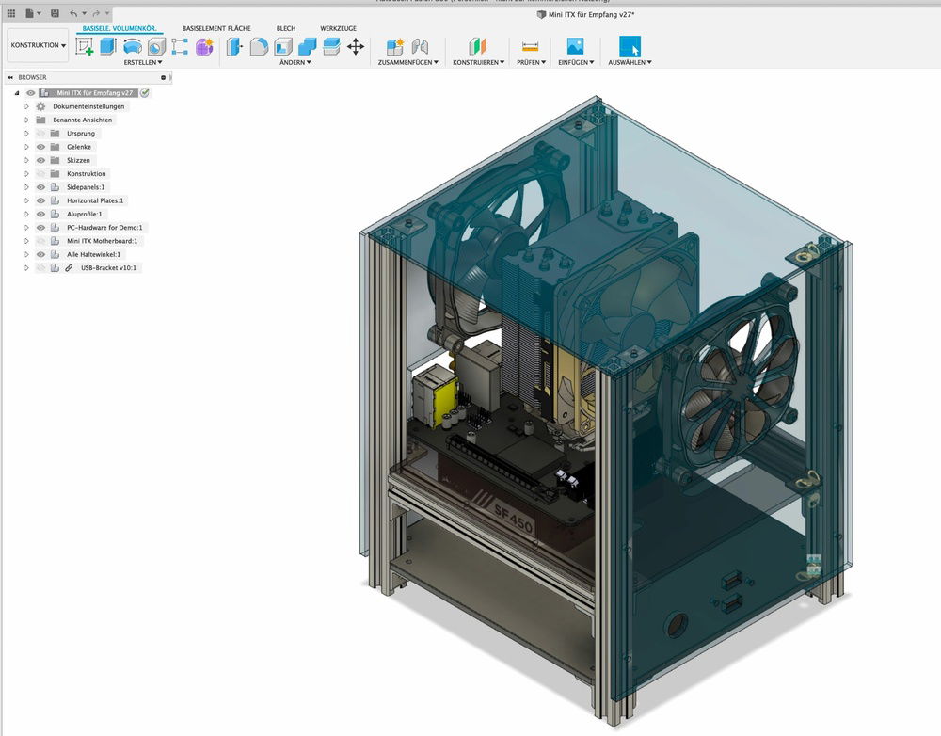
Task: Click the Measure ruler icon under Prüfen
Action: point(530,46)
